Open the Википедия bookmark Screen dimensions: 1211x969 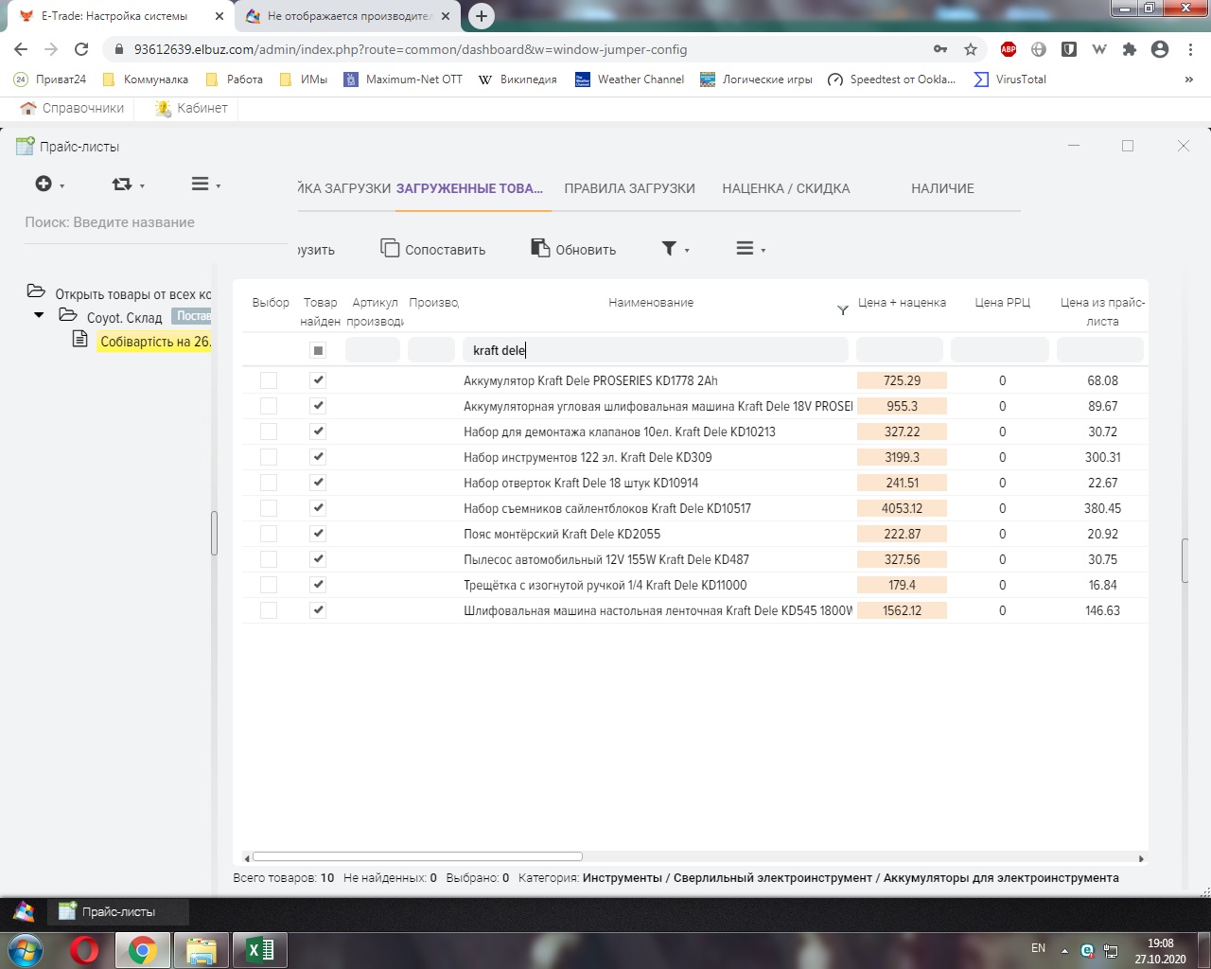click(518, 79)
